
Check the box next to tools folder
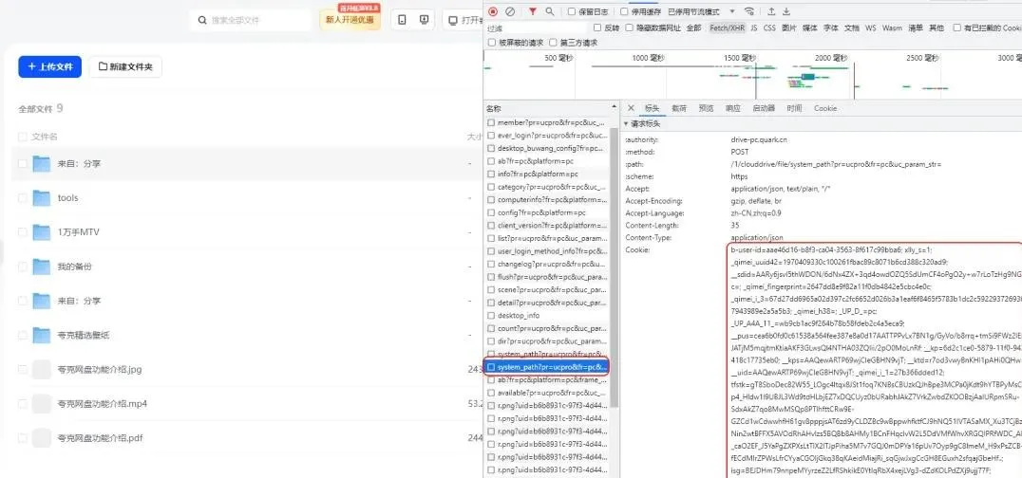(22, 198)
